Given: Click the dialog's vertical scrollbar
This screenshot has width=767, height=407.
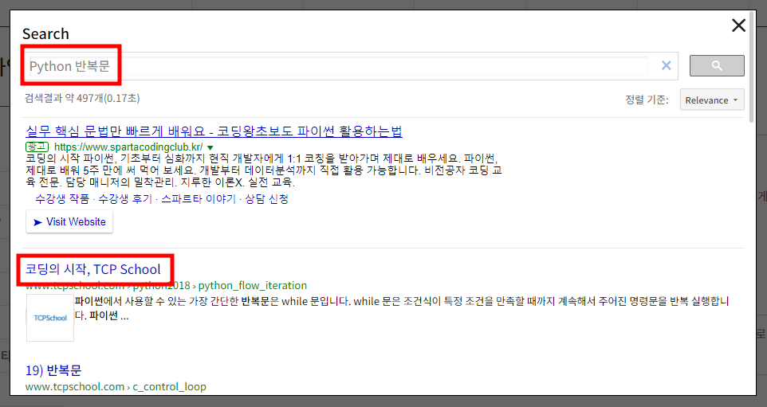Looking at the screenshot, I should click(x=752, y=68).
